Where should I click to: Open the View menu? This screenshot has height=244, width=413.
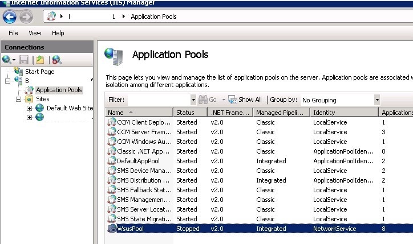click(x=35, y=33)
